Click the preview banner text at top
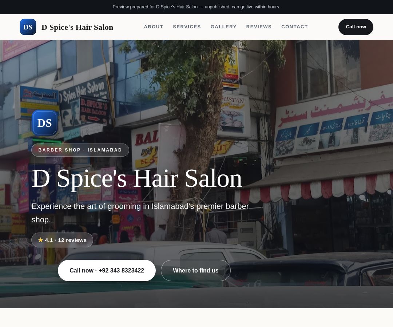 [196, 7]
